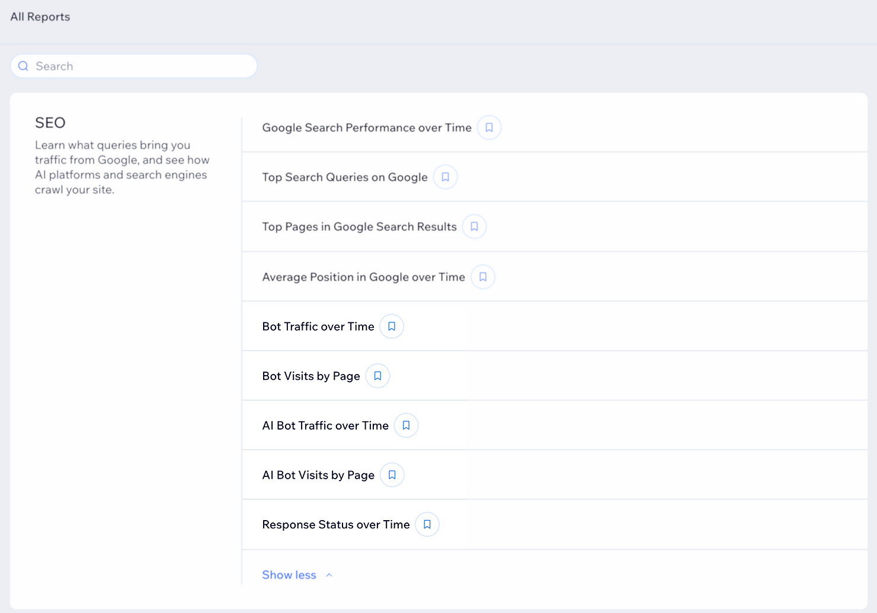Open the Top Search Queries on Google report
877x613 pixels.
[x=344, y=178]
